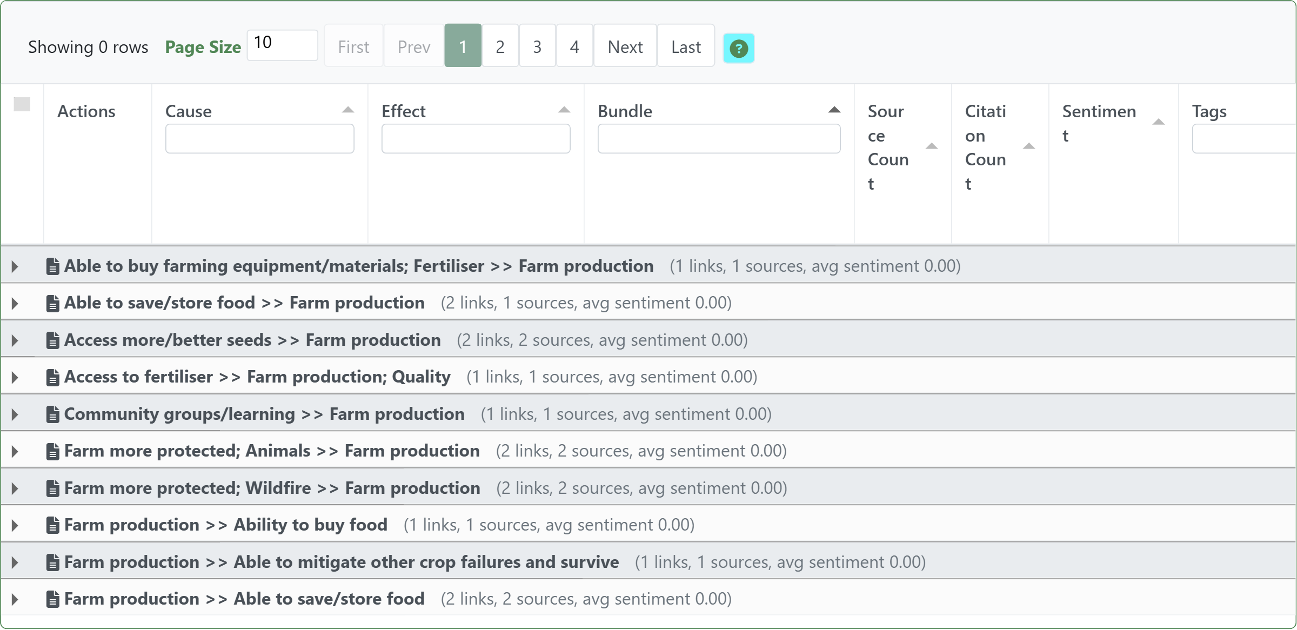Click the Cause column sort arrow
This screenshot has height=630, width=1297.
(x=348, y=110)
